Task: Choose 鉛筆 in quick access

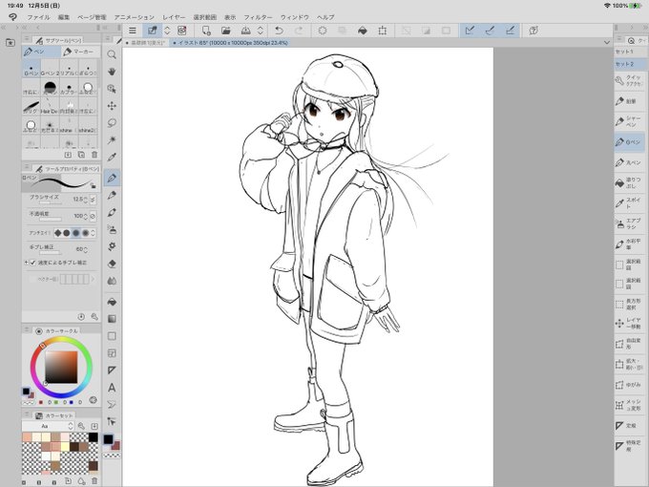Action: pyautogui.click(x=629, y=101)
